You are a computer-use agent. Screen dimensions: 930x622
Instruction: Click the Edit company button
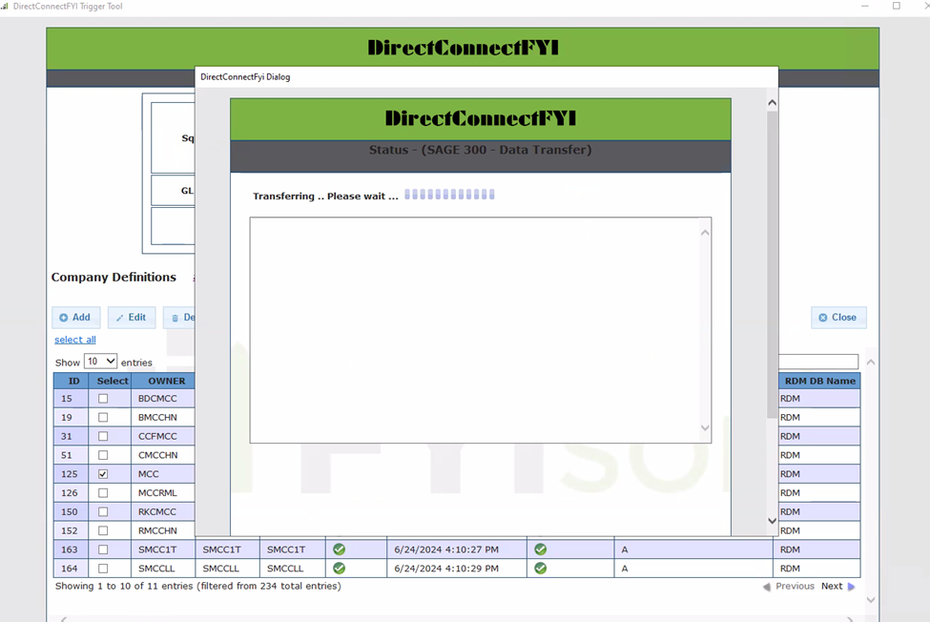(x=132, y=318)
